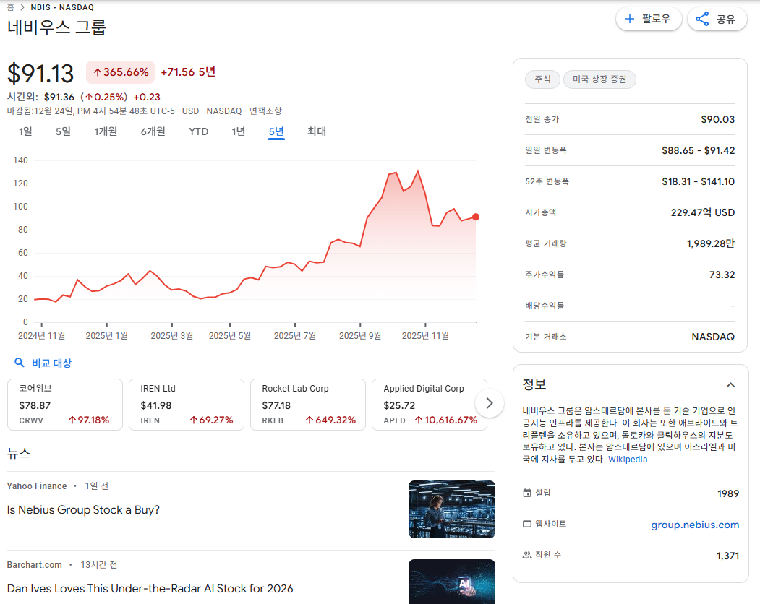Switch chart to 6개월 range
The width and height of the screenshot is (760, 604).
(x=153, y=131)
